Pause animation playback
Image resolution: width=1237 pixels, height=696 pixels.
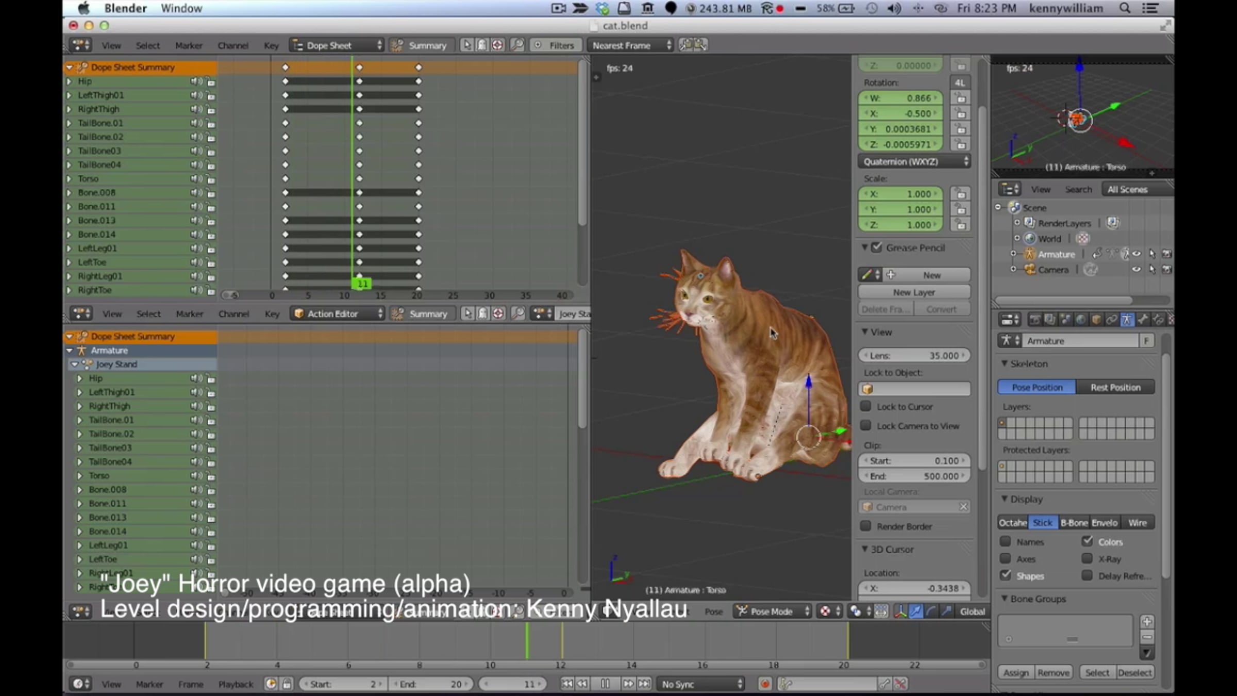point(605,684)
